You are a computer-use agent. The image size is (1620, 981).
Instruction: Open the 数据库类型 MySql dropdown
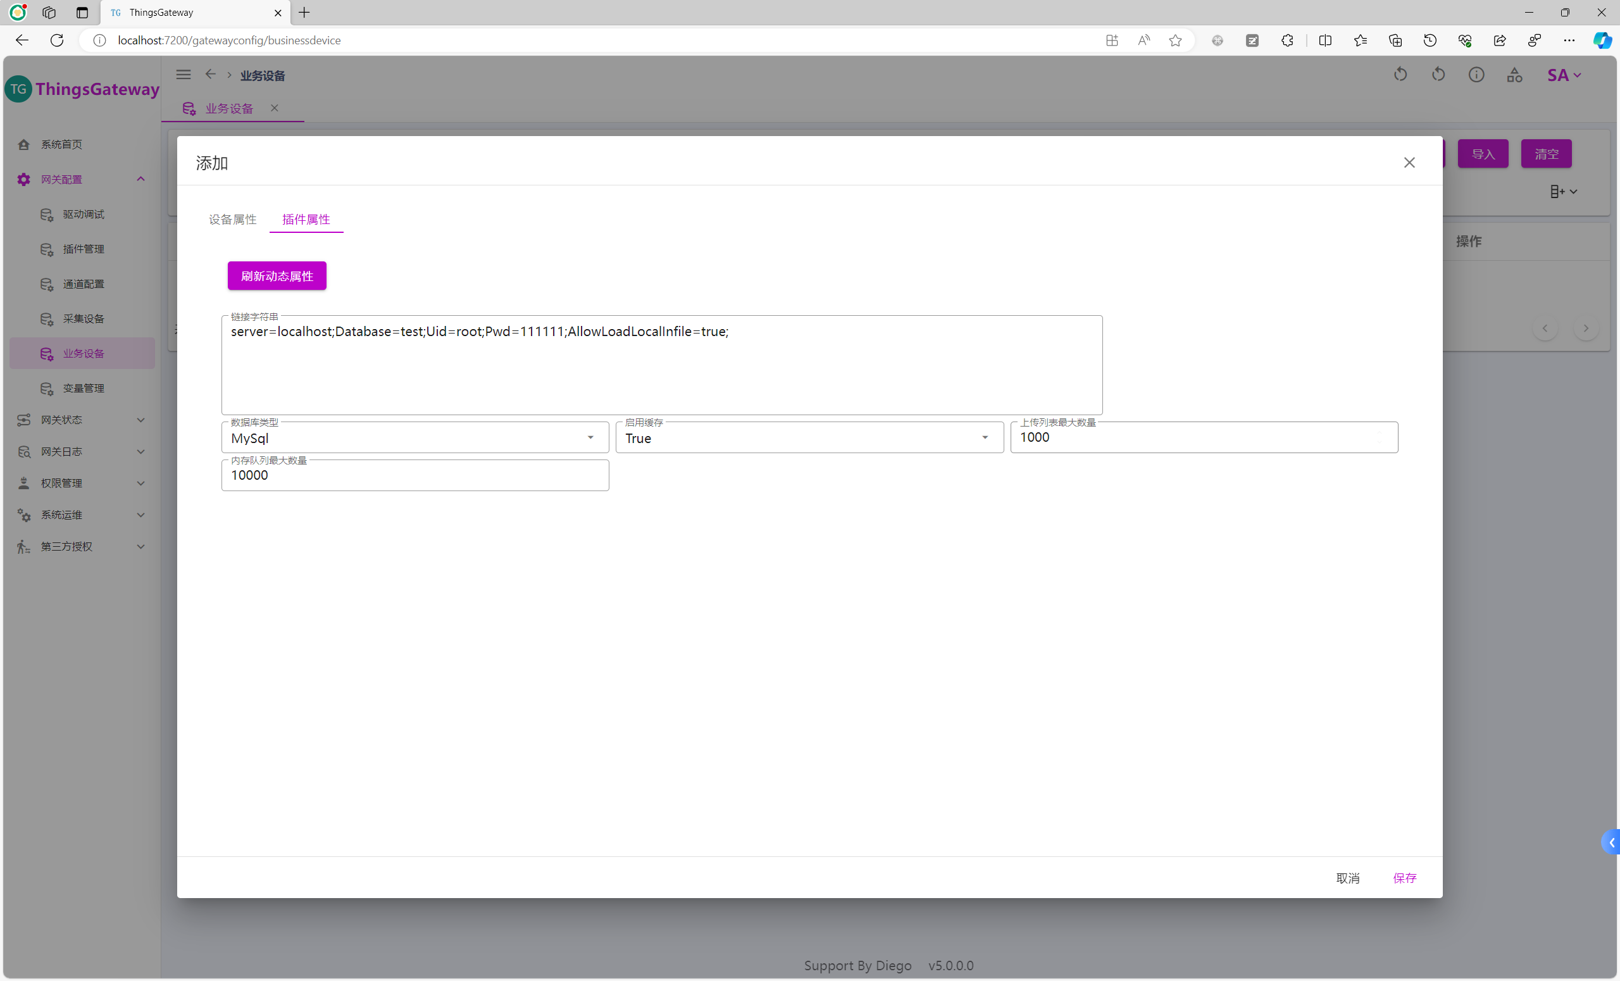pos(414,438)
